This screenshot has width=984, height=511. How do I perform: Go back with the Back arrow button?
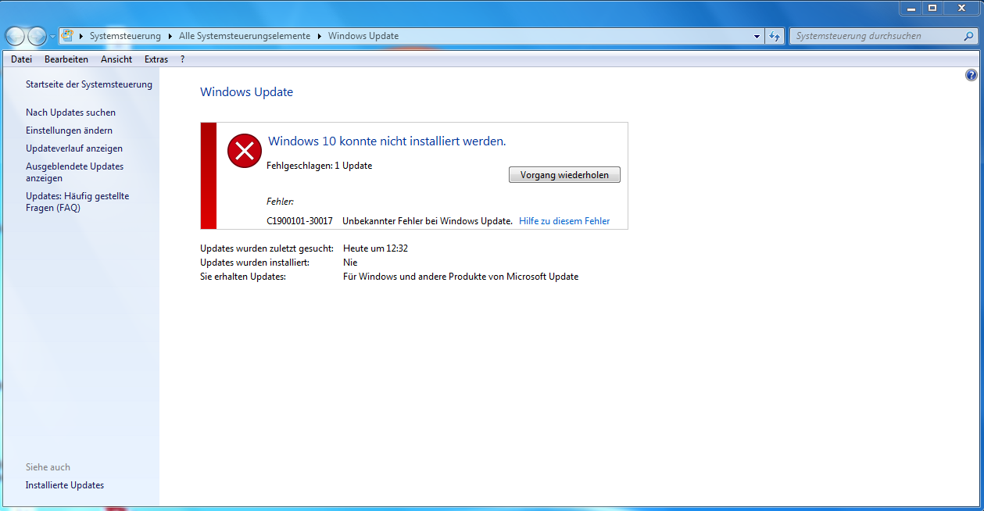click(x=14, y=36)
